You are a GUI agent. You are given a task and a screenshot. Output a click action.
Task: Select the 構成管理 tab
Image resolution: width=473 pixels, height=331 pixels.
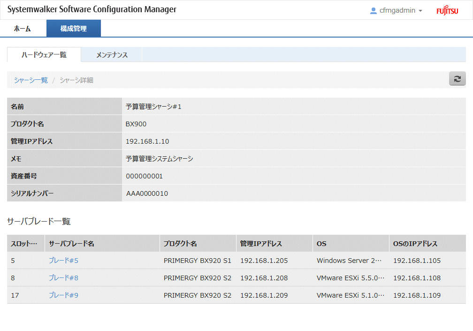pos(74,29)
